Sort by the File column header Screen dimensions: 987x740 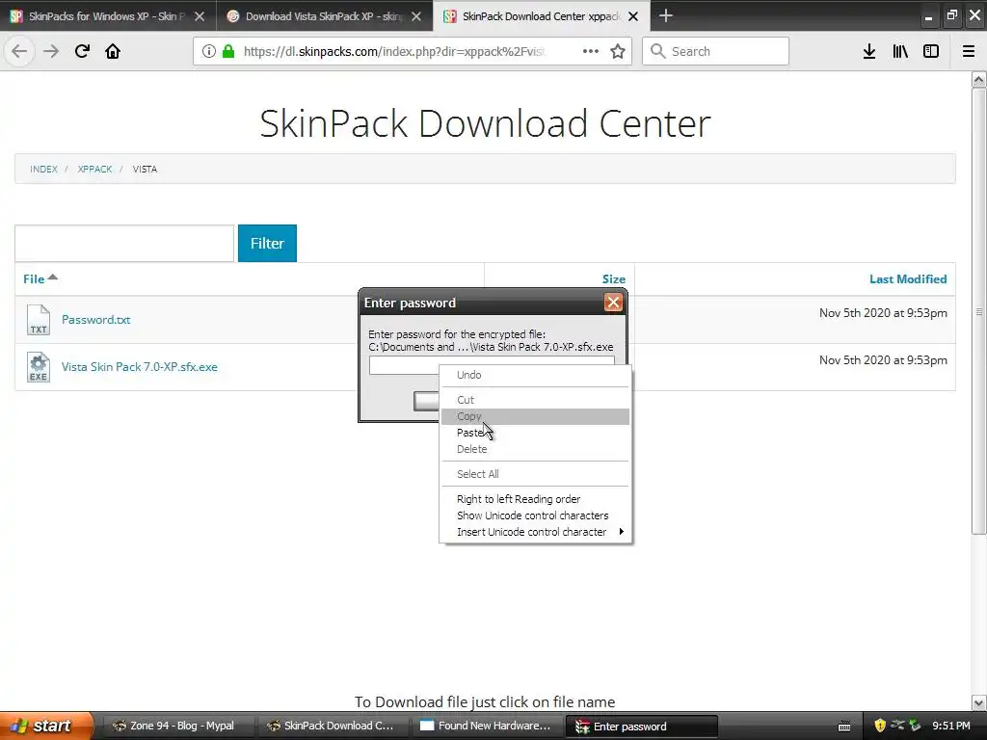[x=34, y=278]
